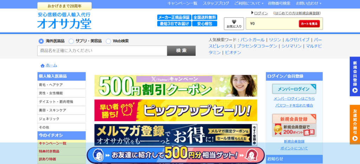Open キャンペーン一覧 in top menu
Image resolution: width=360 pixels, height=164 pixels.
pos(182,4)
